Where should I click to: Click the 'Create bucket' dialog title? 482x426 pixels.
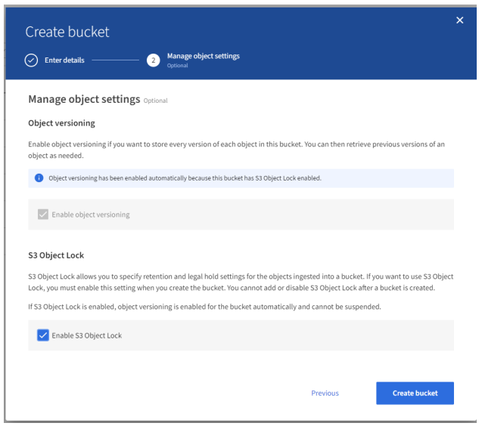pos(67,33)
